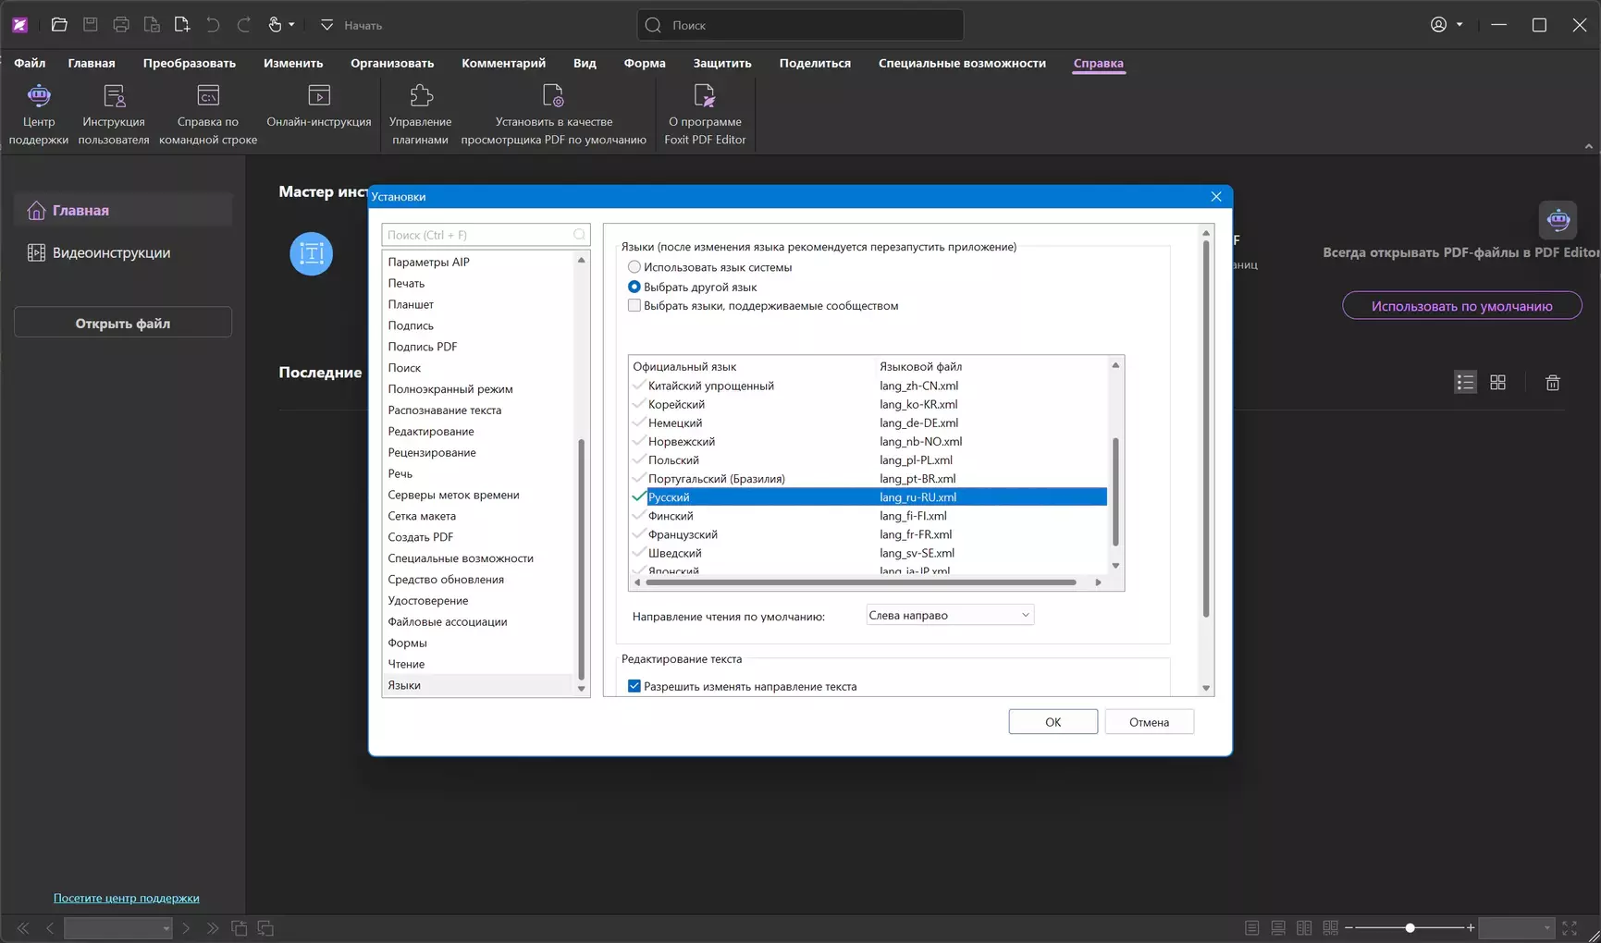Click the zoom slider handle in status bar
The width and height of the screenshot is (1601, 943).
click(1410, 927)
